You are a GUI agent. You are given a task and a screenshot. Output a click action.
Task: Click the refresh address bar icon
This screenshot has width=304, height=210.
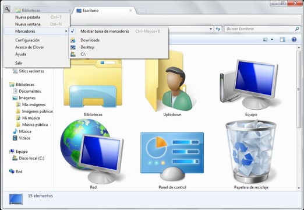point(218,29)
